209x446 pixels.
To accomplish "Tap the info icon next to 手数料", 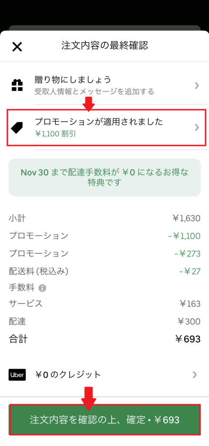I will tap(42, 288).
